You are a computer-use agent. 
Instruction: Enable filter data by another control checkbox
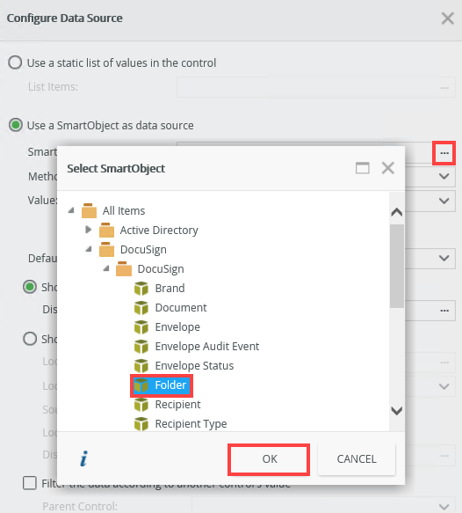[30, 483]
